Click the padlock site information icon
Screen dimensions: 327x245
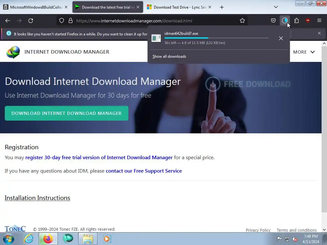pos(71,21)
